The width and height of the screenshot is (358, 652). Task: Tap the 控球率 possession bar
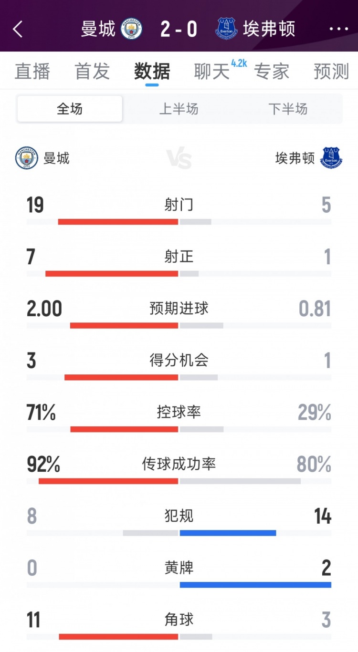click(179, 429)
